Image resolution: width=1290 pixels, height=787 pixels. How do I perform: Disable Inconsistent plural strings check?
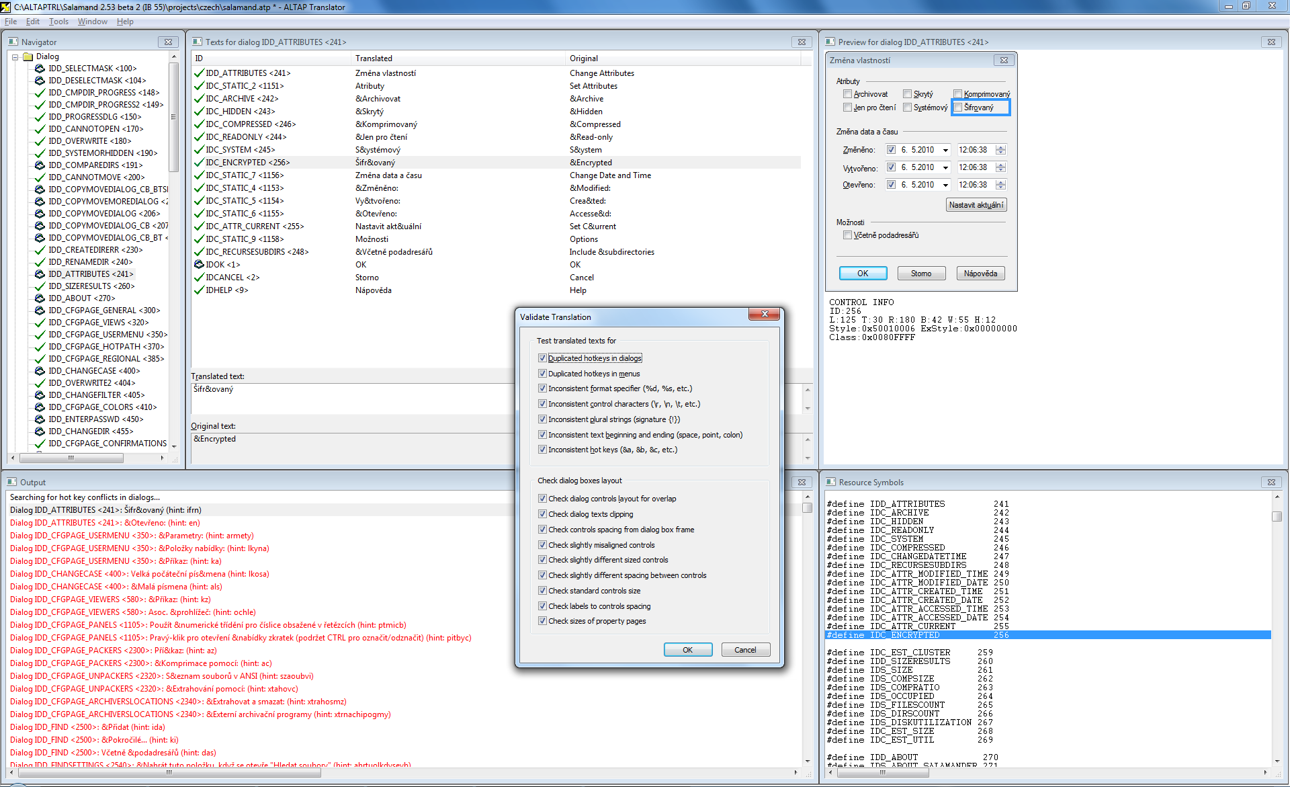click(542, 419)
